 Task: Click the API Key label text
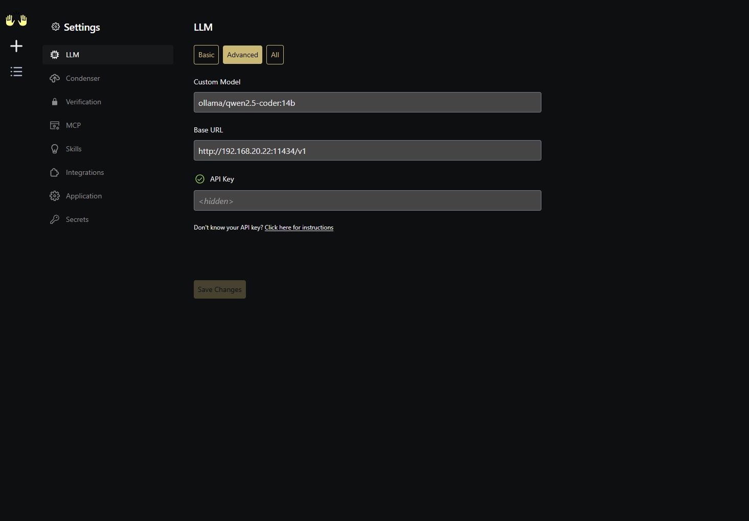(x=222, y=179)
